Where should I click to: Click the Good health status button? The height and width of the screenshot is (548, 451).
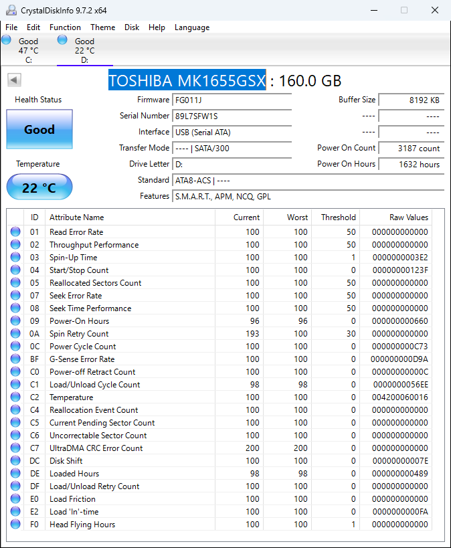click(x=39, y=129)
